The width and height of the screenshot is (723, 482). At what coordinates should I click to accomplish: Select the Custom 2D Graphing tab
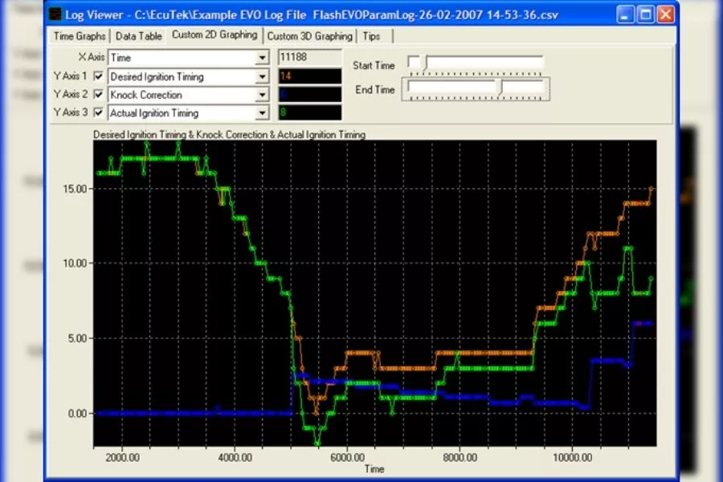tap(214, 35)
